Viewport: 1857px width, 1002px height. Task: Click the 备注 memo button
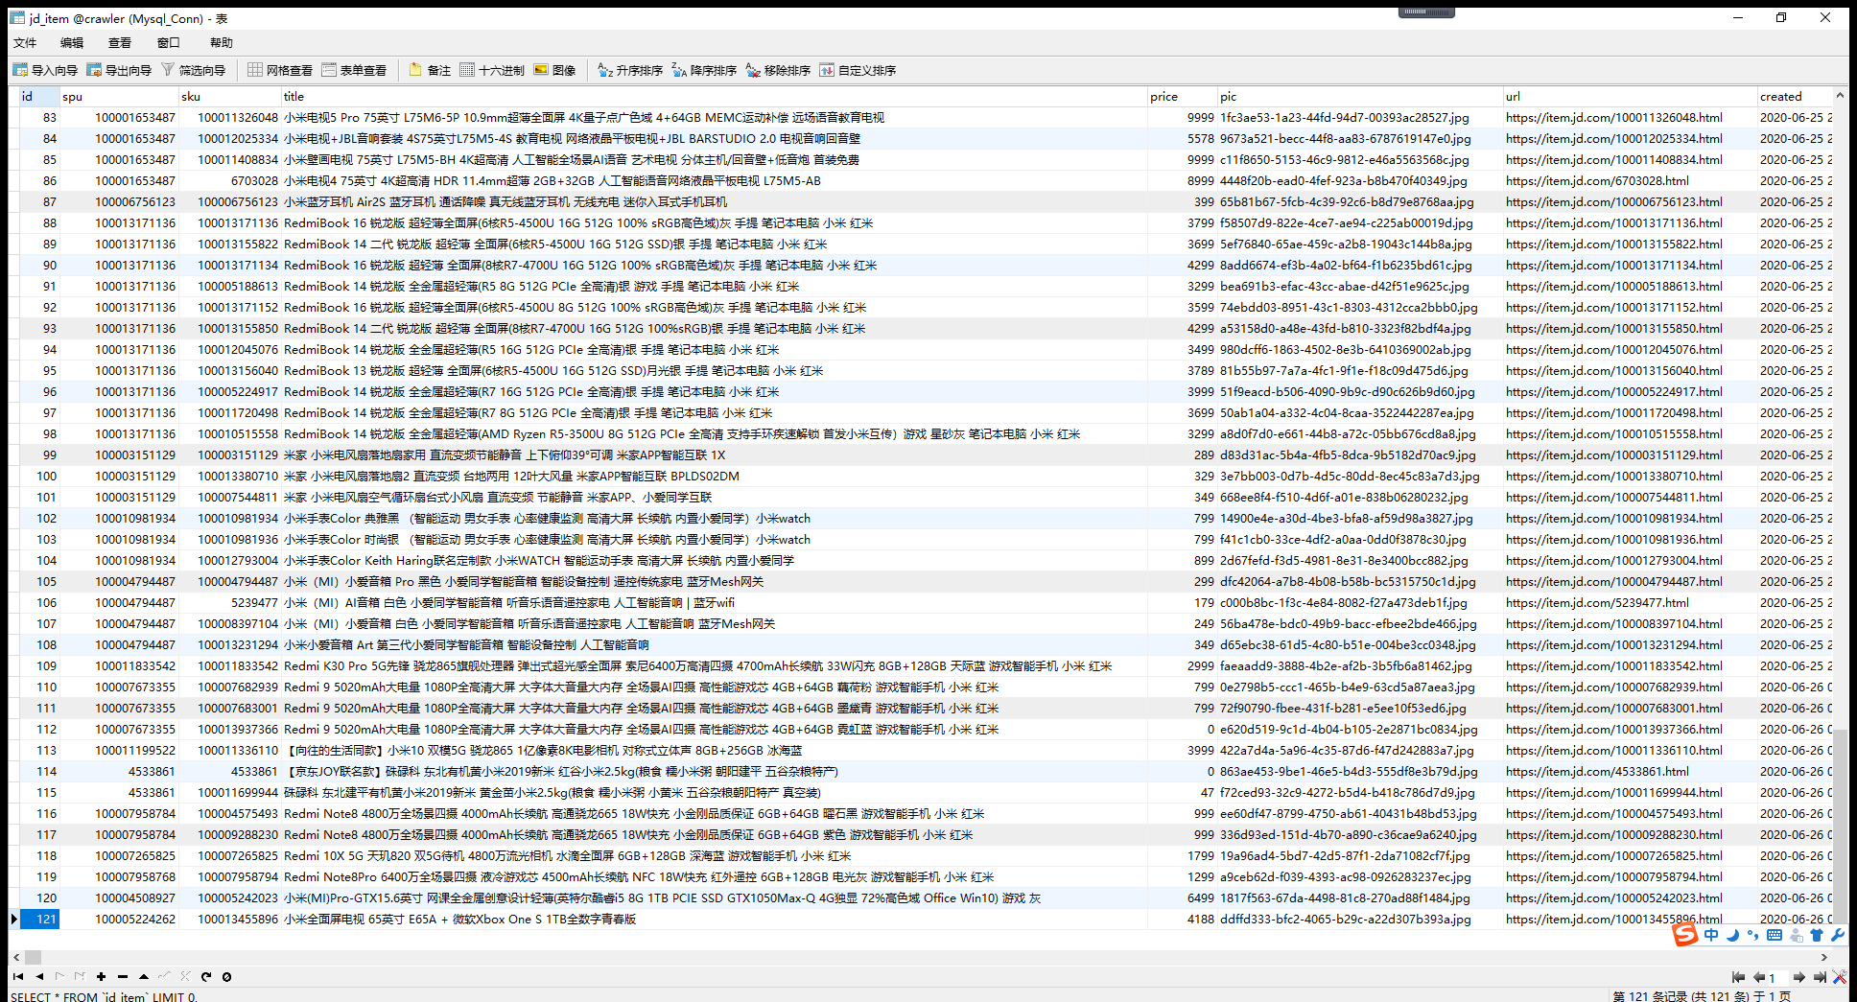pyautogui.click(x=430, y=70)
